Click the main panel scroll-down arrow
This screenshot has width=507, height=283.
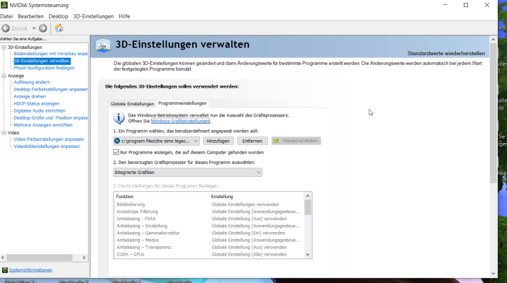click(493, 273)
